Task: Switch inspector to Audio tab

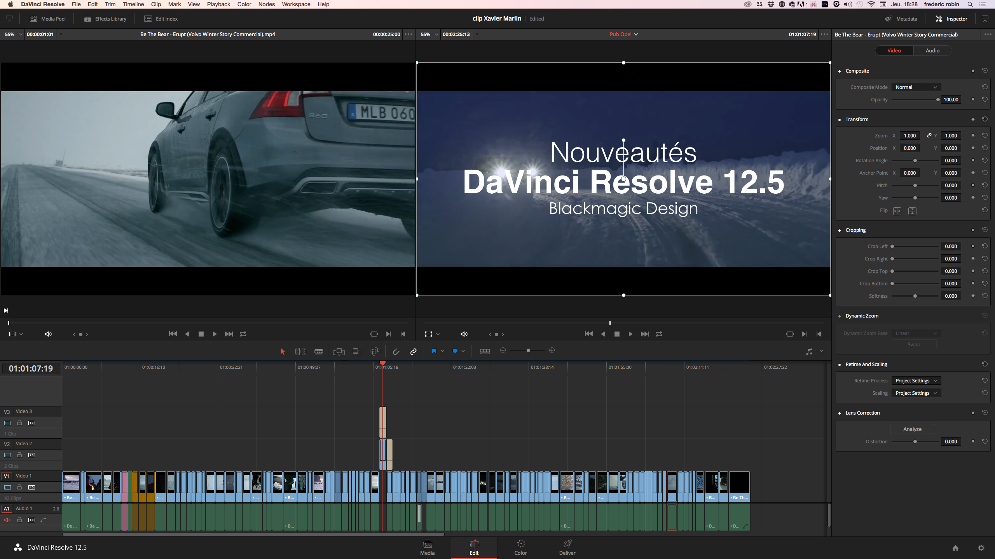Action: click(x=932, y=50)
